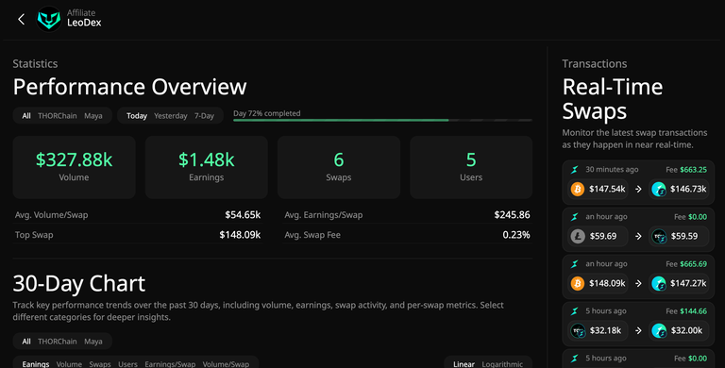
Task: Filter Performance Overview by THORChain
Action: point(58,115)
